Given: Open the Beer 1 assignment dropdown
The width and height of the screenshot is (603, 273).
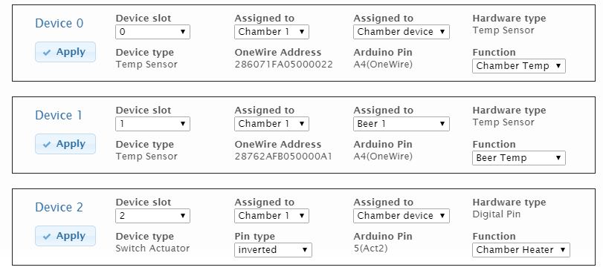Looking at the screenshot, I should (402, 124).
